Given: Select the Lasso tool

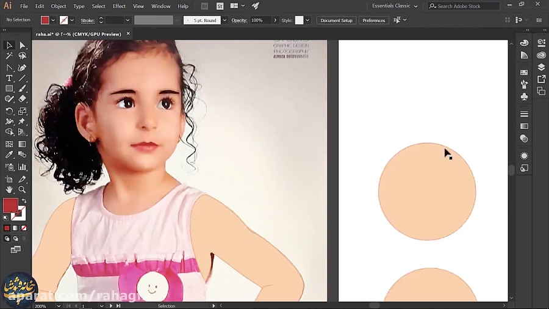Looking at the screenshot, I should pyautogui.click(x=23, y=56).
